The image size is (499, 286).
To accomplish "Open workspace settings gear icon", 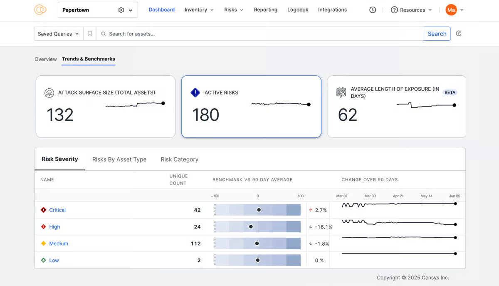I will [121, 10].
